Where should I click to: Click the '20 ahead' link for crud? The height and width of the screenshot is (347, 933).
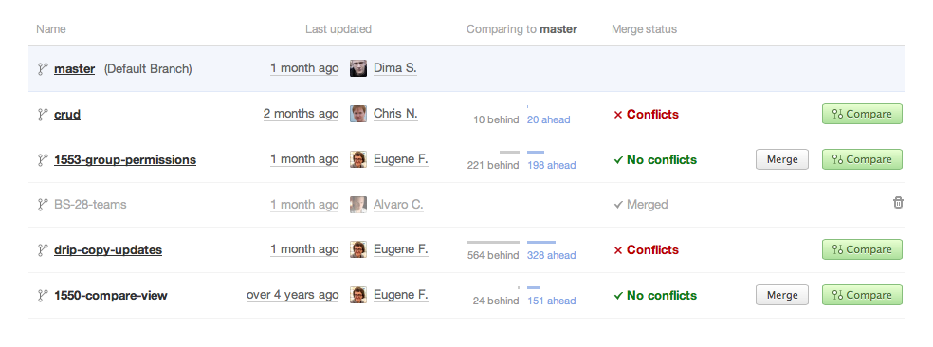[549, 119]
